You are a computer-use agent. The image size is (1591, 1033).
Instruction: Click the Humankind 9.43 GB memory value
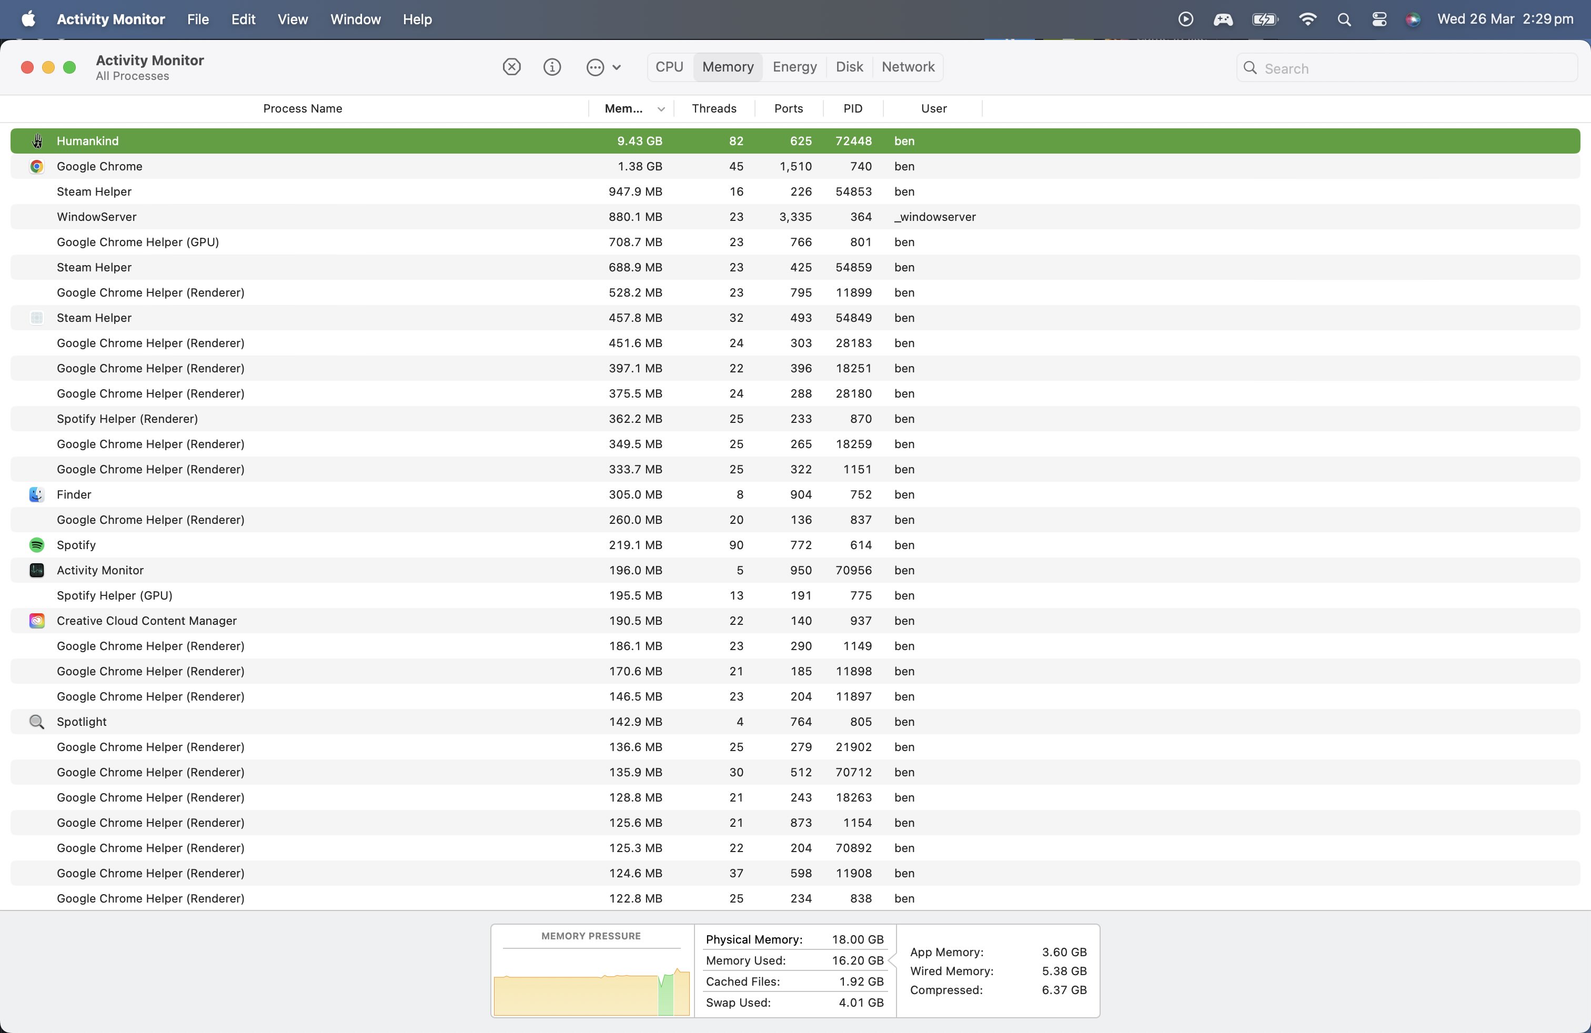tap(639, 141)
